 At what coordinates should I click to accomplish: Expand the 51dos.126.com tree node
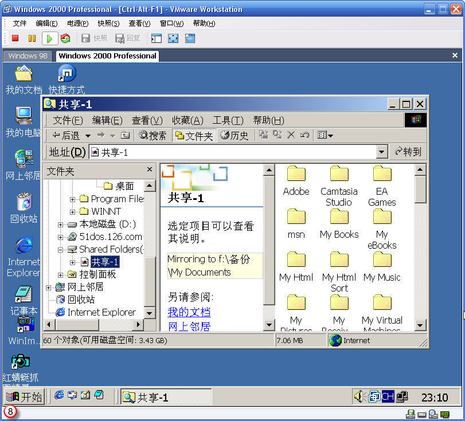point(60,237)
